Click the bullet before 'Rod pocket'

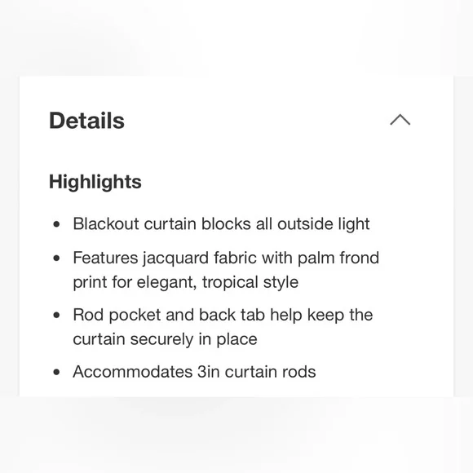tap(56, 316)
